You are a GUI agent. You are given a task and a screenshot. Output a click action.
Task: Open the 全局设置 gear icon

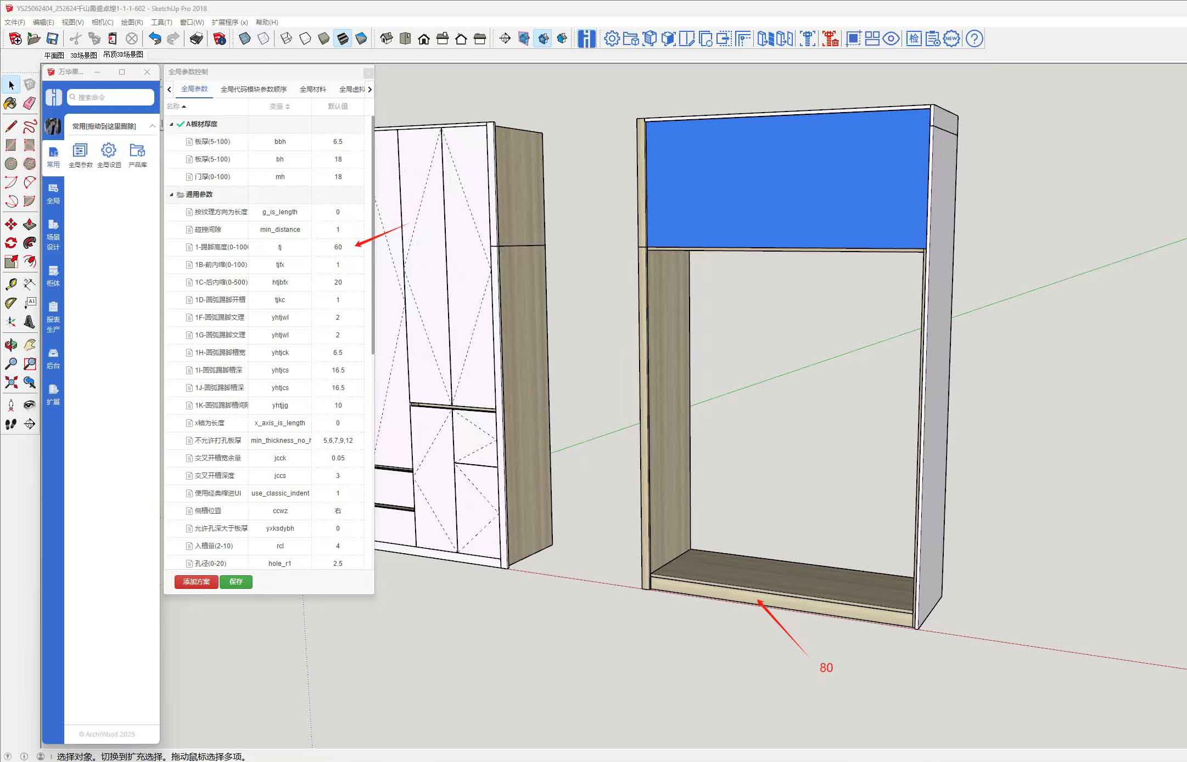109,151
